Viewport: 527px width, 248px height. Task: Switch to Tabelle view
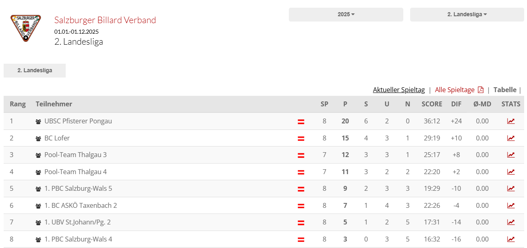click(x=505, y=90)
